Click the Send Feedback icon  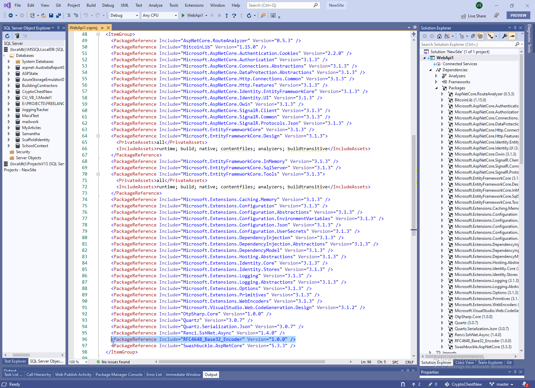(x=497, y=15)
